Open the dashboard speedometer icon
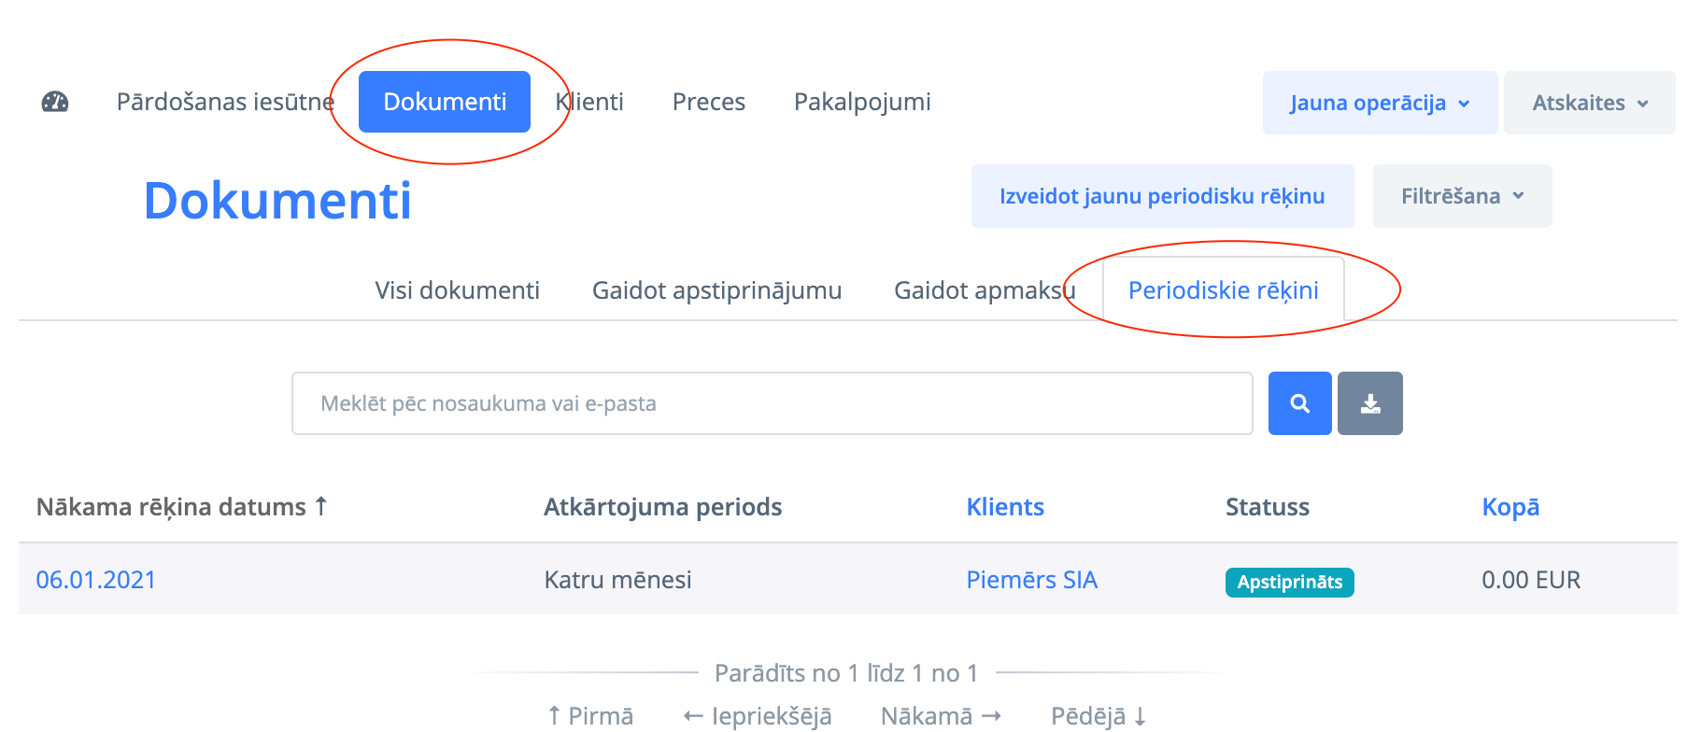The image size is (1687, 732). click(55, 102)
